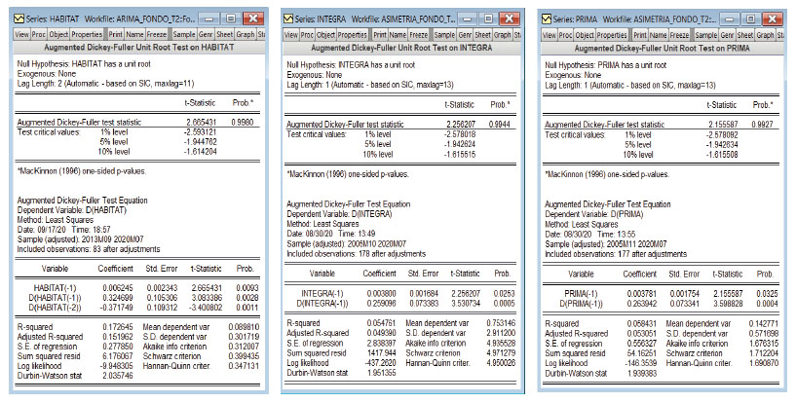796x403 pixels.
Task: Click Object button in HABITAT window
Action: 58,34
